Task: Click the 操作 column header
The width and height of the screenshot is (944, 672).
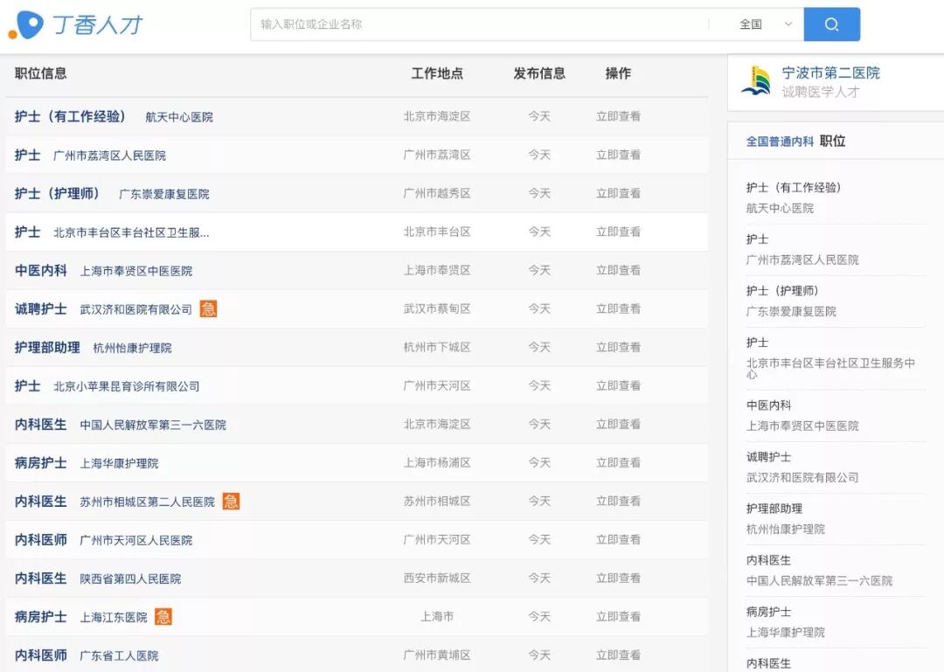Action: tap(618, 73)
